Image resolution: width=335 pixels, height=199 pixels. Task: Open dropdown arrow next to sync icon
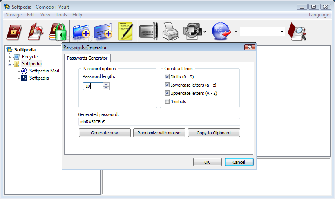[205, 32]
